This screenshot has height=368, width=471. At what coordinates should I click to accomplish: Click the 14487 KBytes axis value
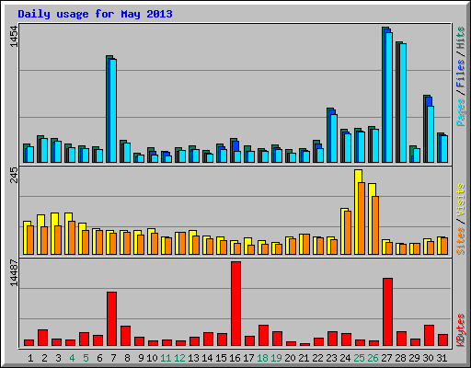(14, 273)
